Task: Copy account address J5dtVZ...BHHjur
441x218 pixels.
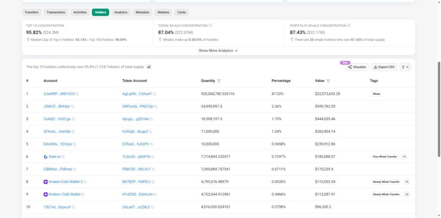Action: [73, 106]
